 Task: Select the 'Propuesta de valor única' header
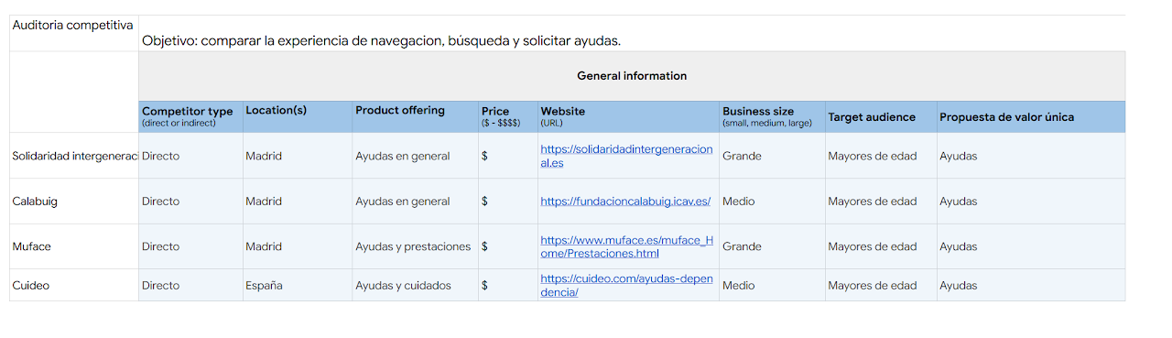pyautogui.click(x=1031, y=116)
